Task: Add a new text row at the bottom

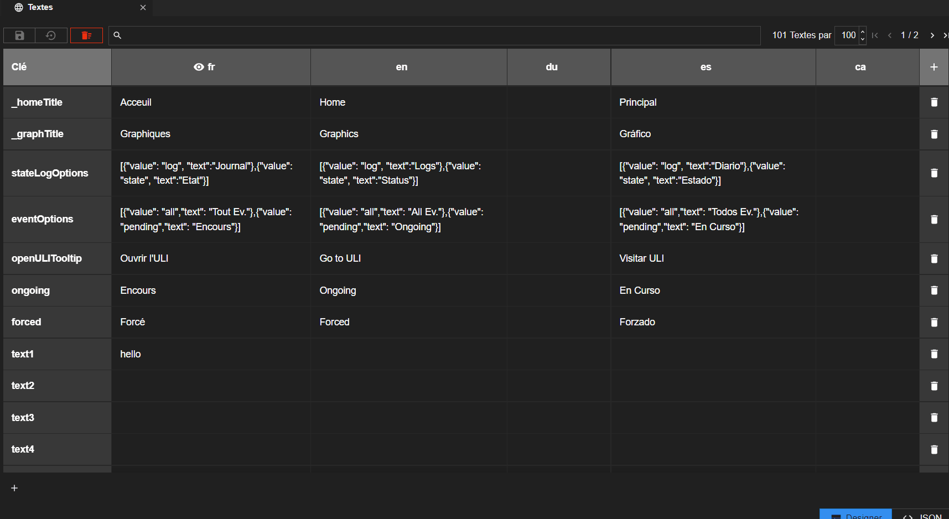Action: [14, 488]
